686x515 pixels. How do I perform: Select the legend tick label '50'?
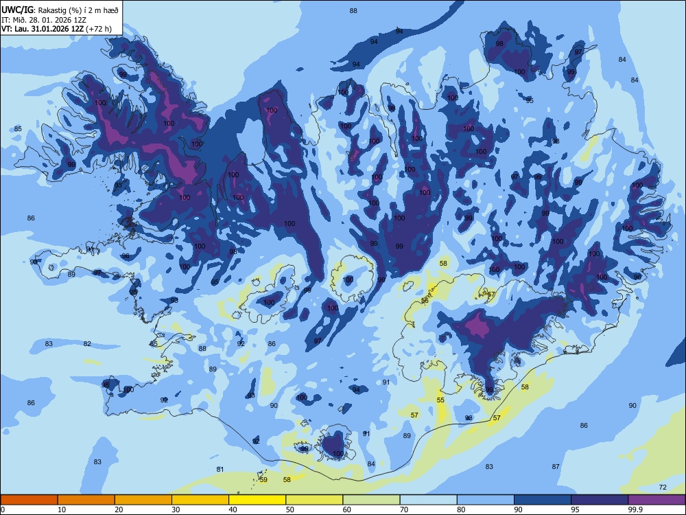coord(289,510)
